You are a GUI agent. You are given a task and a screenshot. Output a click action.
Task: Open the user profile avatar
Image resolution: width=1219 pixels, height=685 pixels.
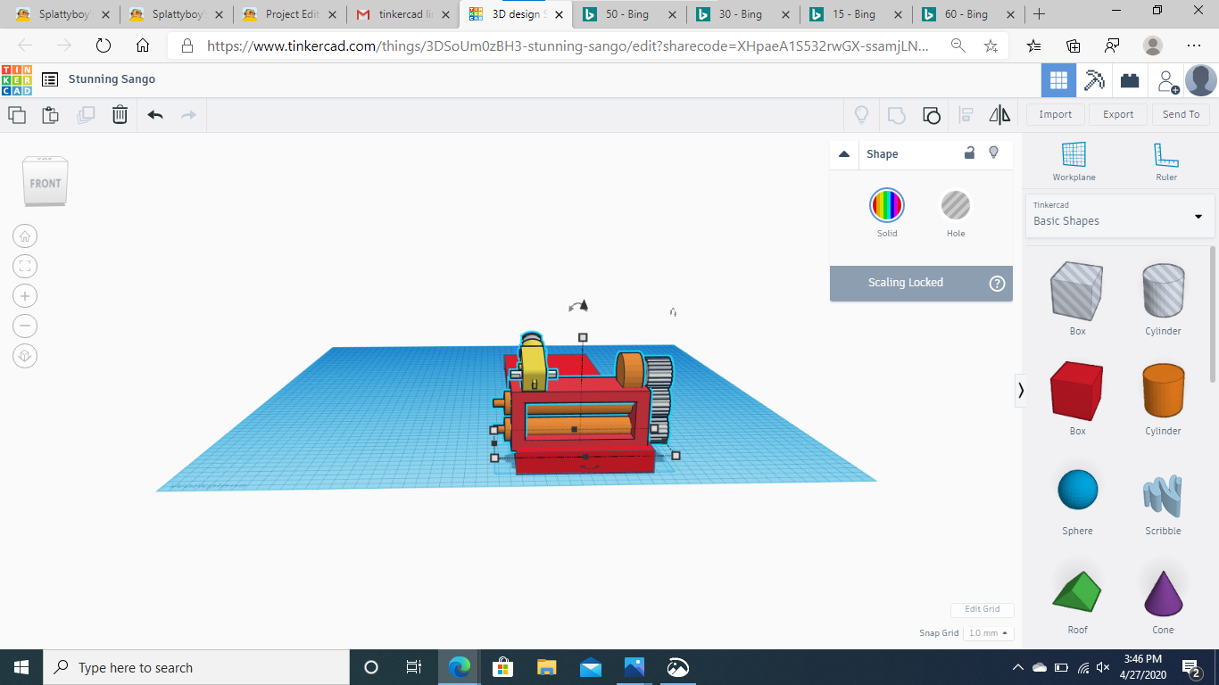tap(1200, 80)
